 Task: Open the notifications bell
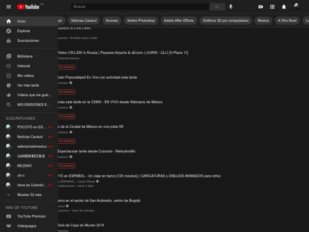point(284,7)
